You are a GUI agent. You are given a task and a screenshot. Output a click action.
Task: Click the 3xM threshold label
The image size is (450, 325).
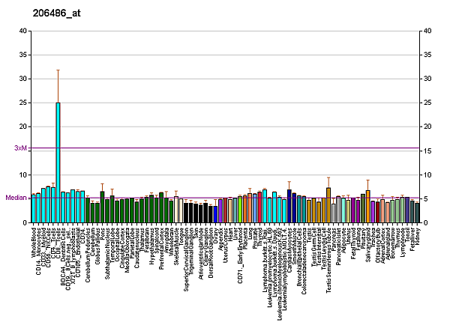tap(21, 148)
